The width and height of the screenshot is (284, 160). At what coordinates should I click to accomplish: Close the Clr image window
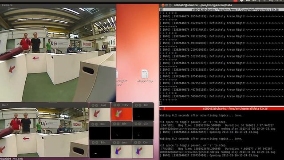click(x=136, y=124)
